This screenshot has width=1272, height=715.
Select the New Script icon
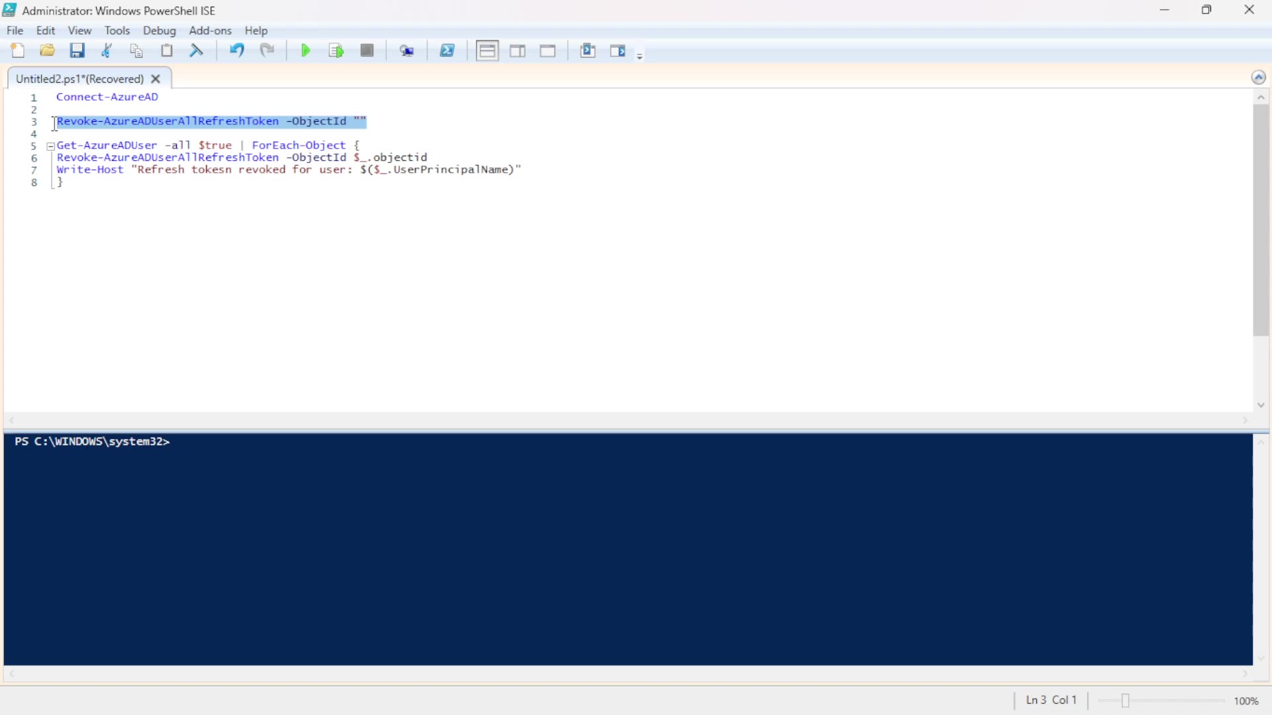[x=18, y=50]
